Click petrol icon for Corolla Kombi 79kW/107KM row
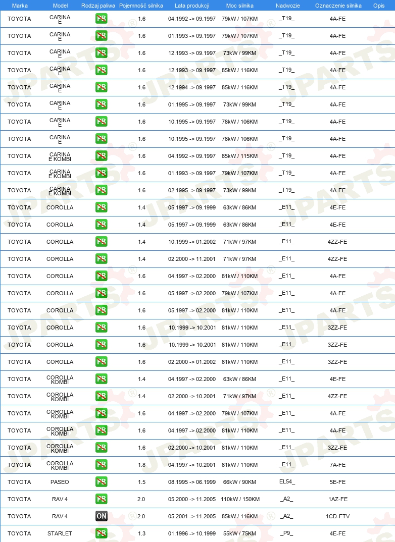Screen dimensions: 395x542 [x=102, y=413]
